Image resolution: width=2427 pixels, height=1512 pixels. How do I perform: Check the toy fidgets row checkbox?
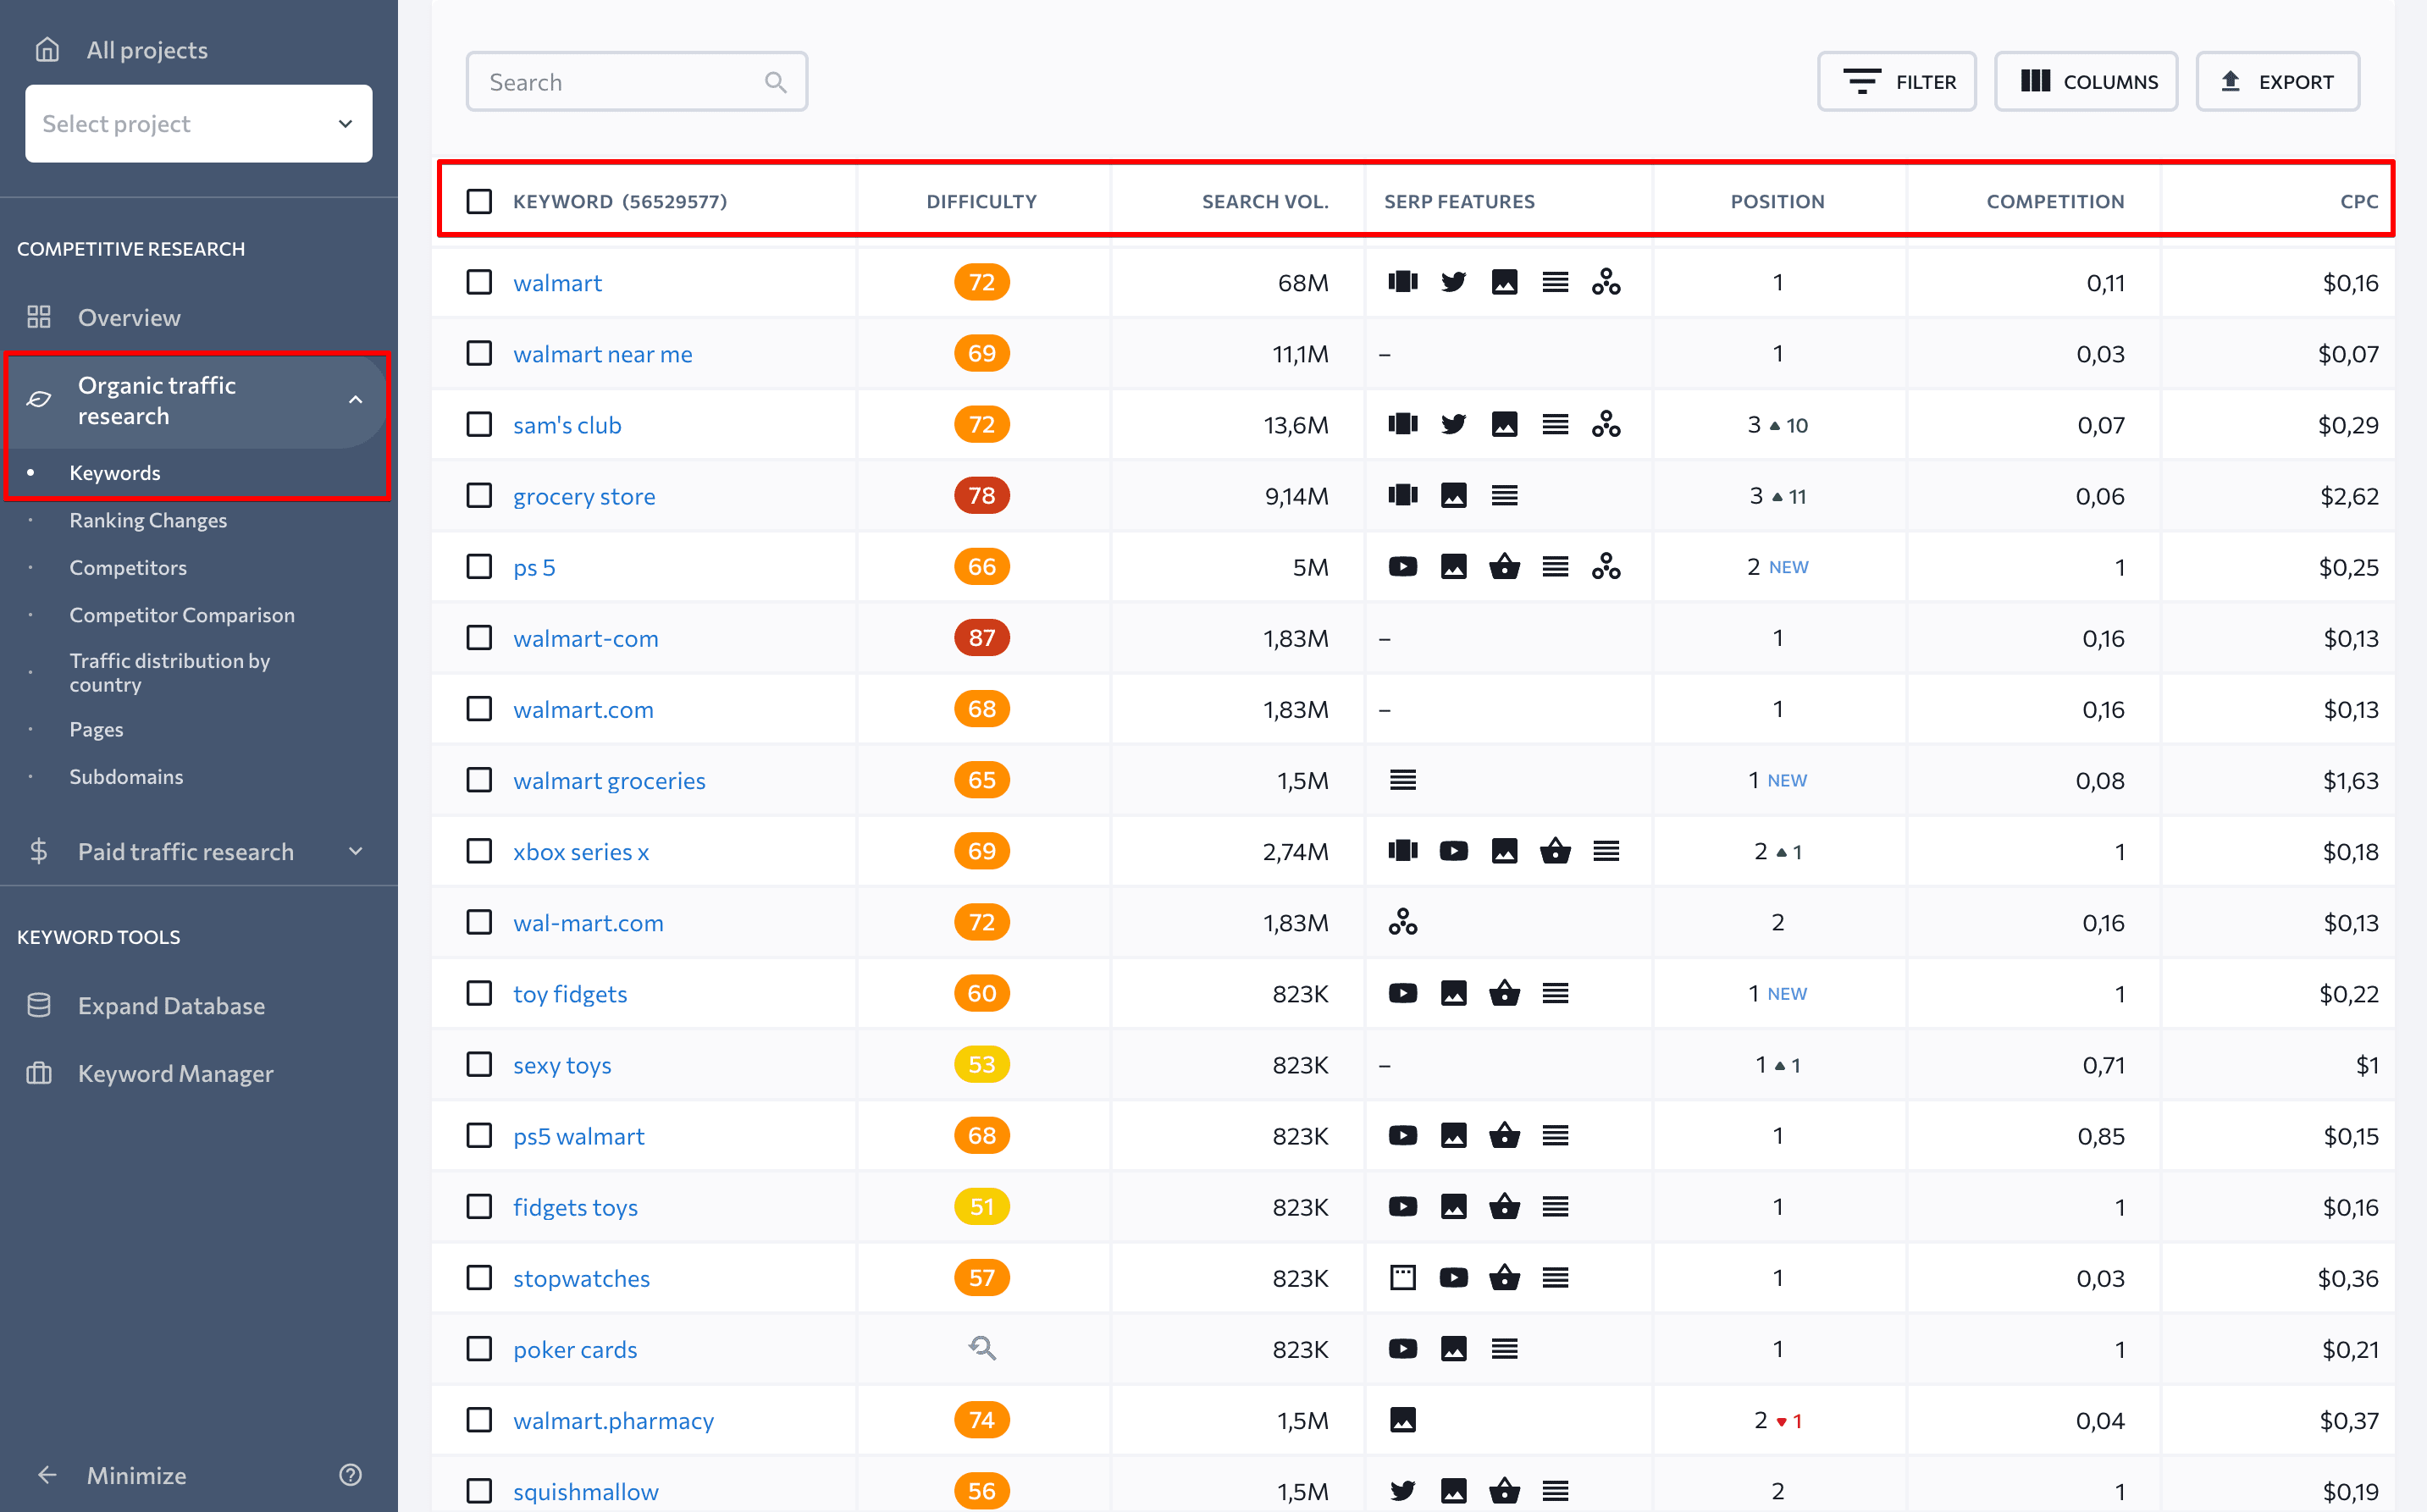point(479,993)
